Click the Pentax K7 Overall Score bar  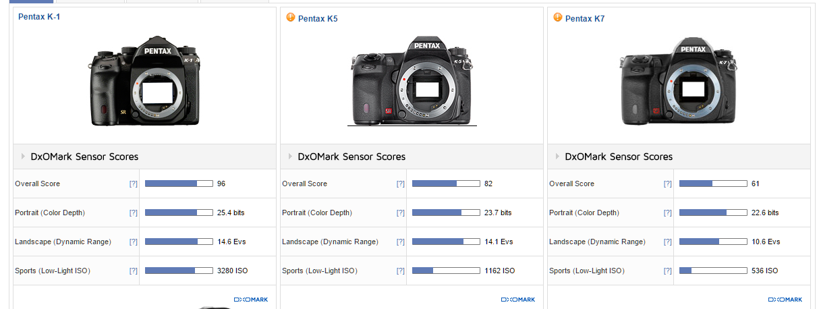click(713, 184)
